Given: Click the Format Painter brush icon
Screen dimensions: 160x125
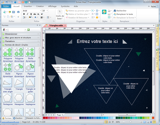Looking at the screenshot, I should point(18,17).
